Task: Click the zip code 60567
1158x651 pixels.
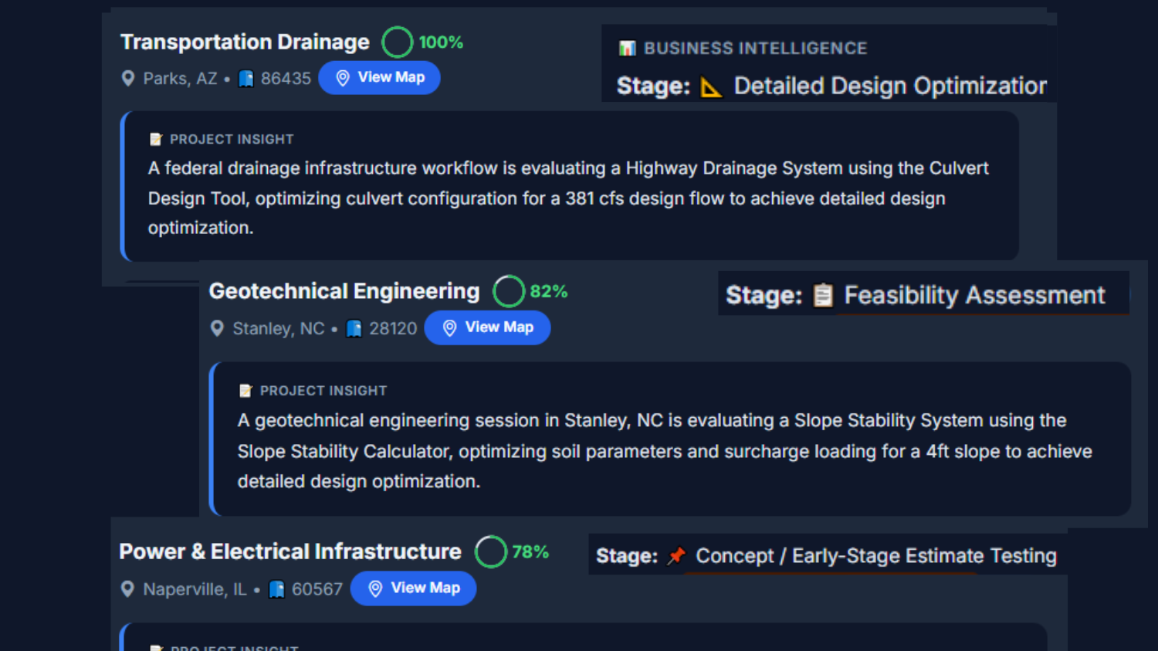Action: coord(317,589)
